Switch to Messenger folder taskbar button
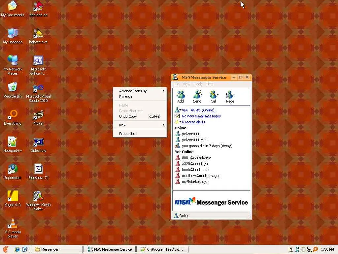Viewport: 338px width, 254px height. (57, 249)
